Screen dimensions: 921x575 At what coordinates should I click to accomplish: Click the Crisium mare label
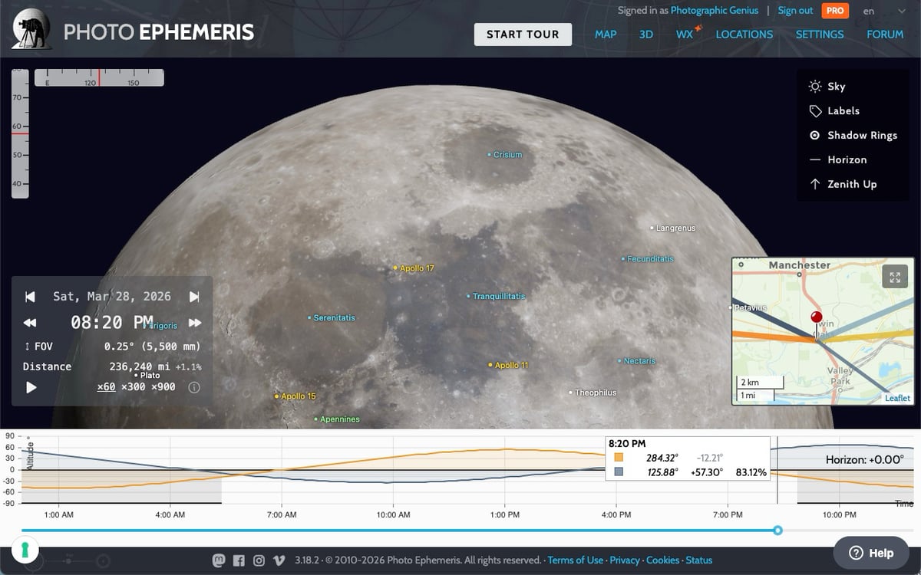[x=505, y=155]
